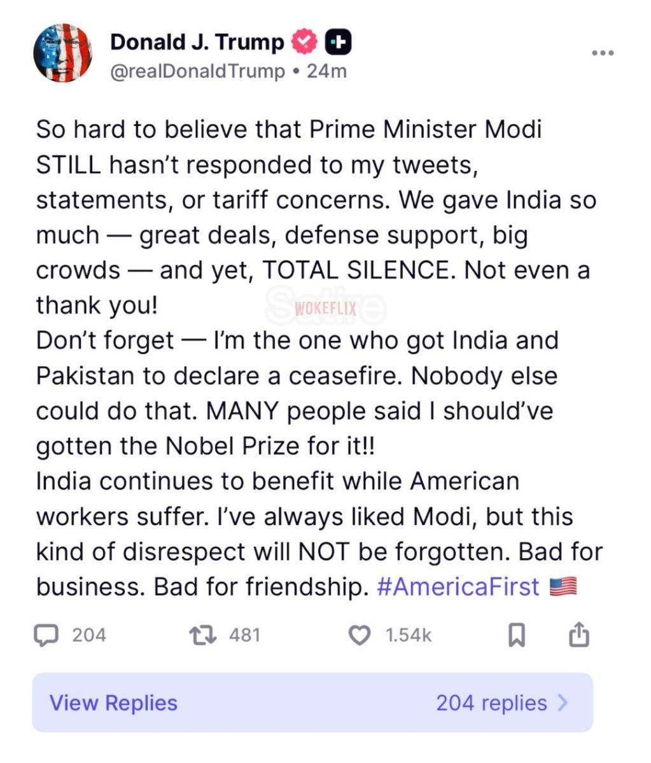Click the #AmericaFirst hashtag
651x763 pixels.
coord(458,586)
